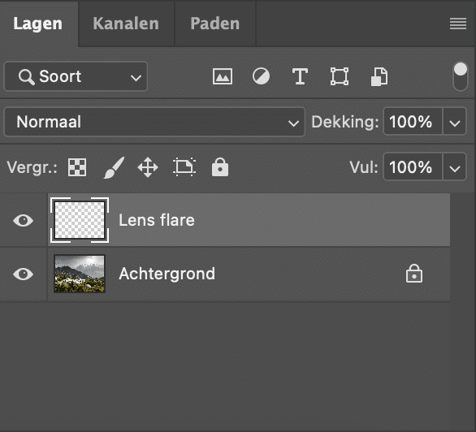Image resolution: width=476 pixels, height=432 pixels.
Task: Hide the Achtergrond layer
Action: [23, 274]
